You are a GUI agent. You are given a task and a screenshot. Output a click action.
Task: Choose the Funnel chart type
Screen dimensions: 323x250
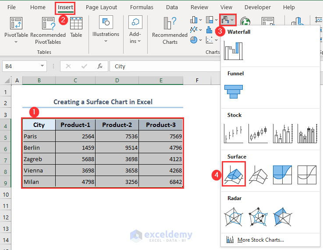coord(234,92)
